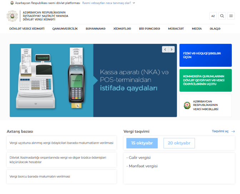This screenshot has height=194, width=240.
Task: Click the arrow icon next to Təqvimi aç
Action: click(x=233, y=131)
